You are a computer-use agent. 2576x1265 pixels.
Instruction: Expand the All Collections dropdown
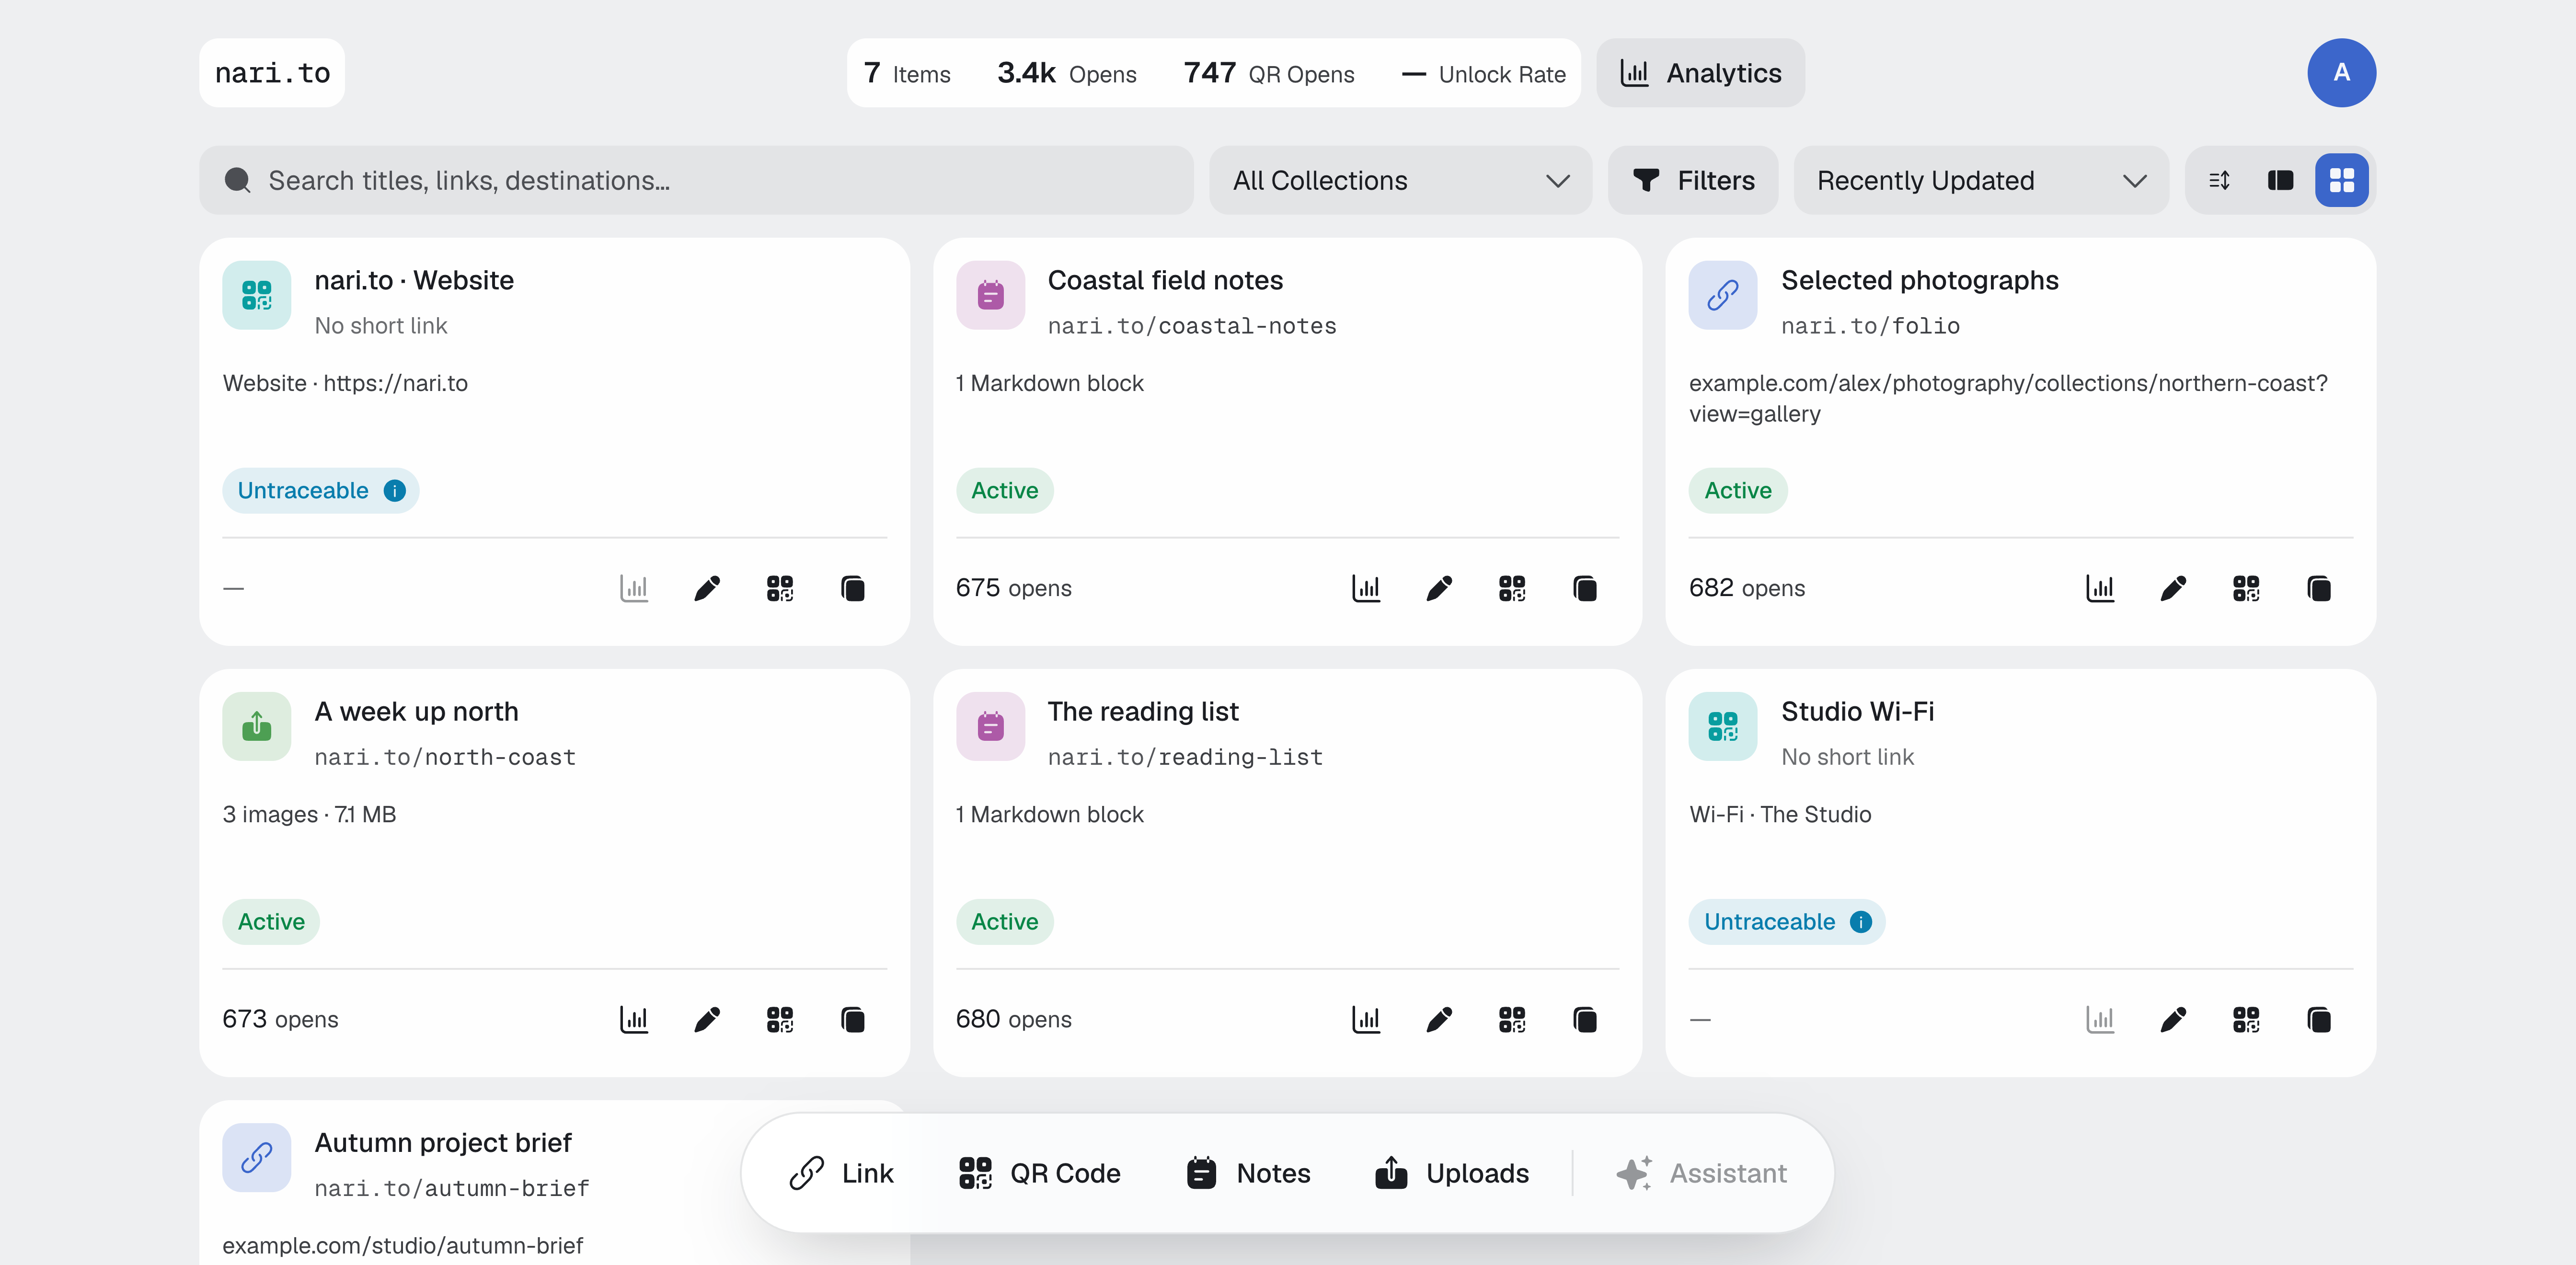[1400, 180]
